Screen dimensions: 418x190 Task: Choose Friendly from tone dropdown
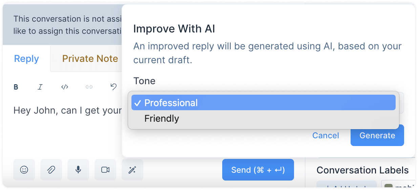coord(264,118)
